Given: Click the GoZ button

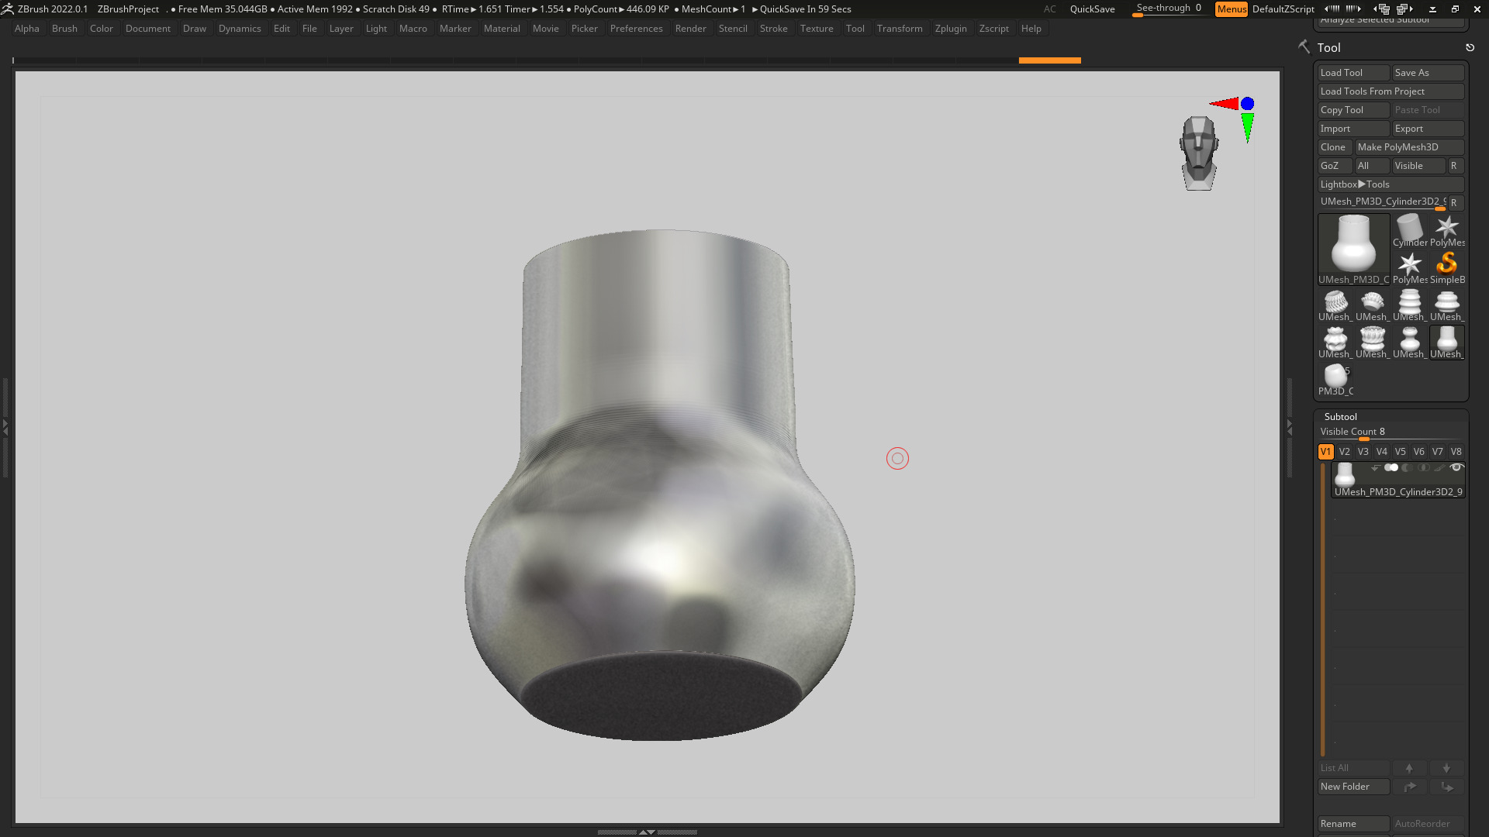Looking at the screenshot, I should [x=1335, y=166].
